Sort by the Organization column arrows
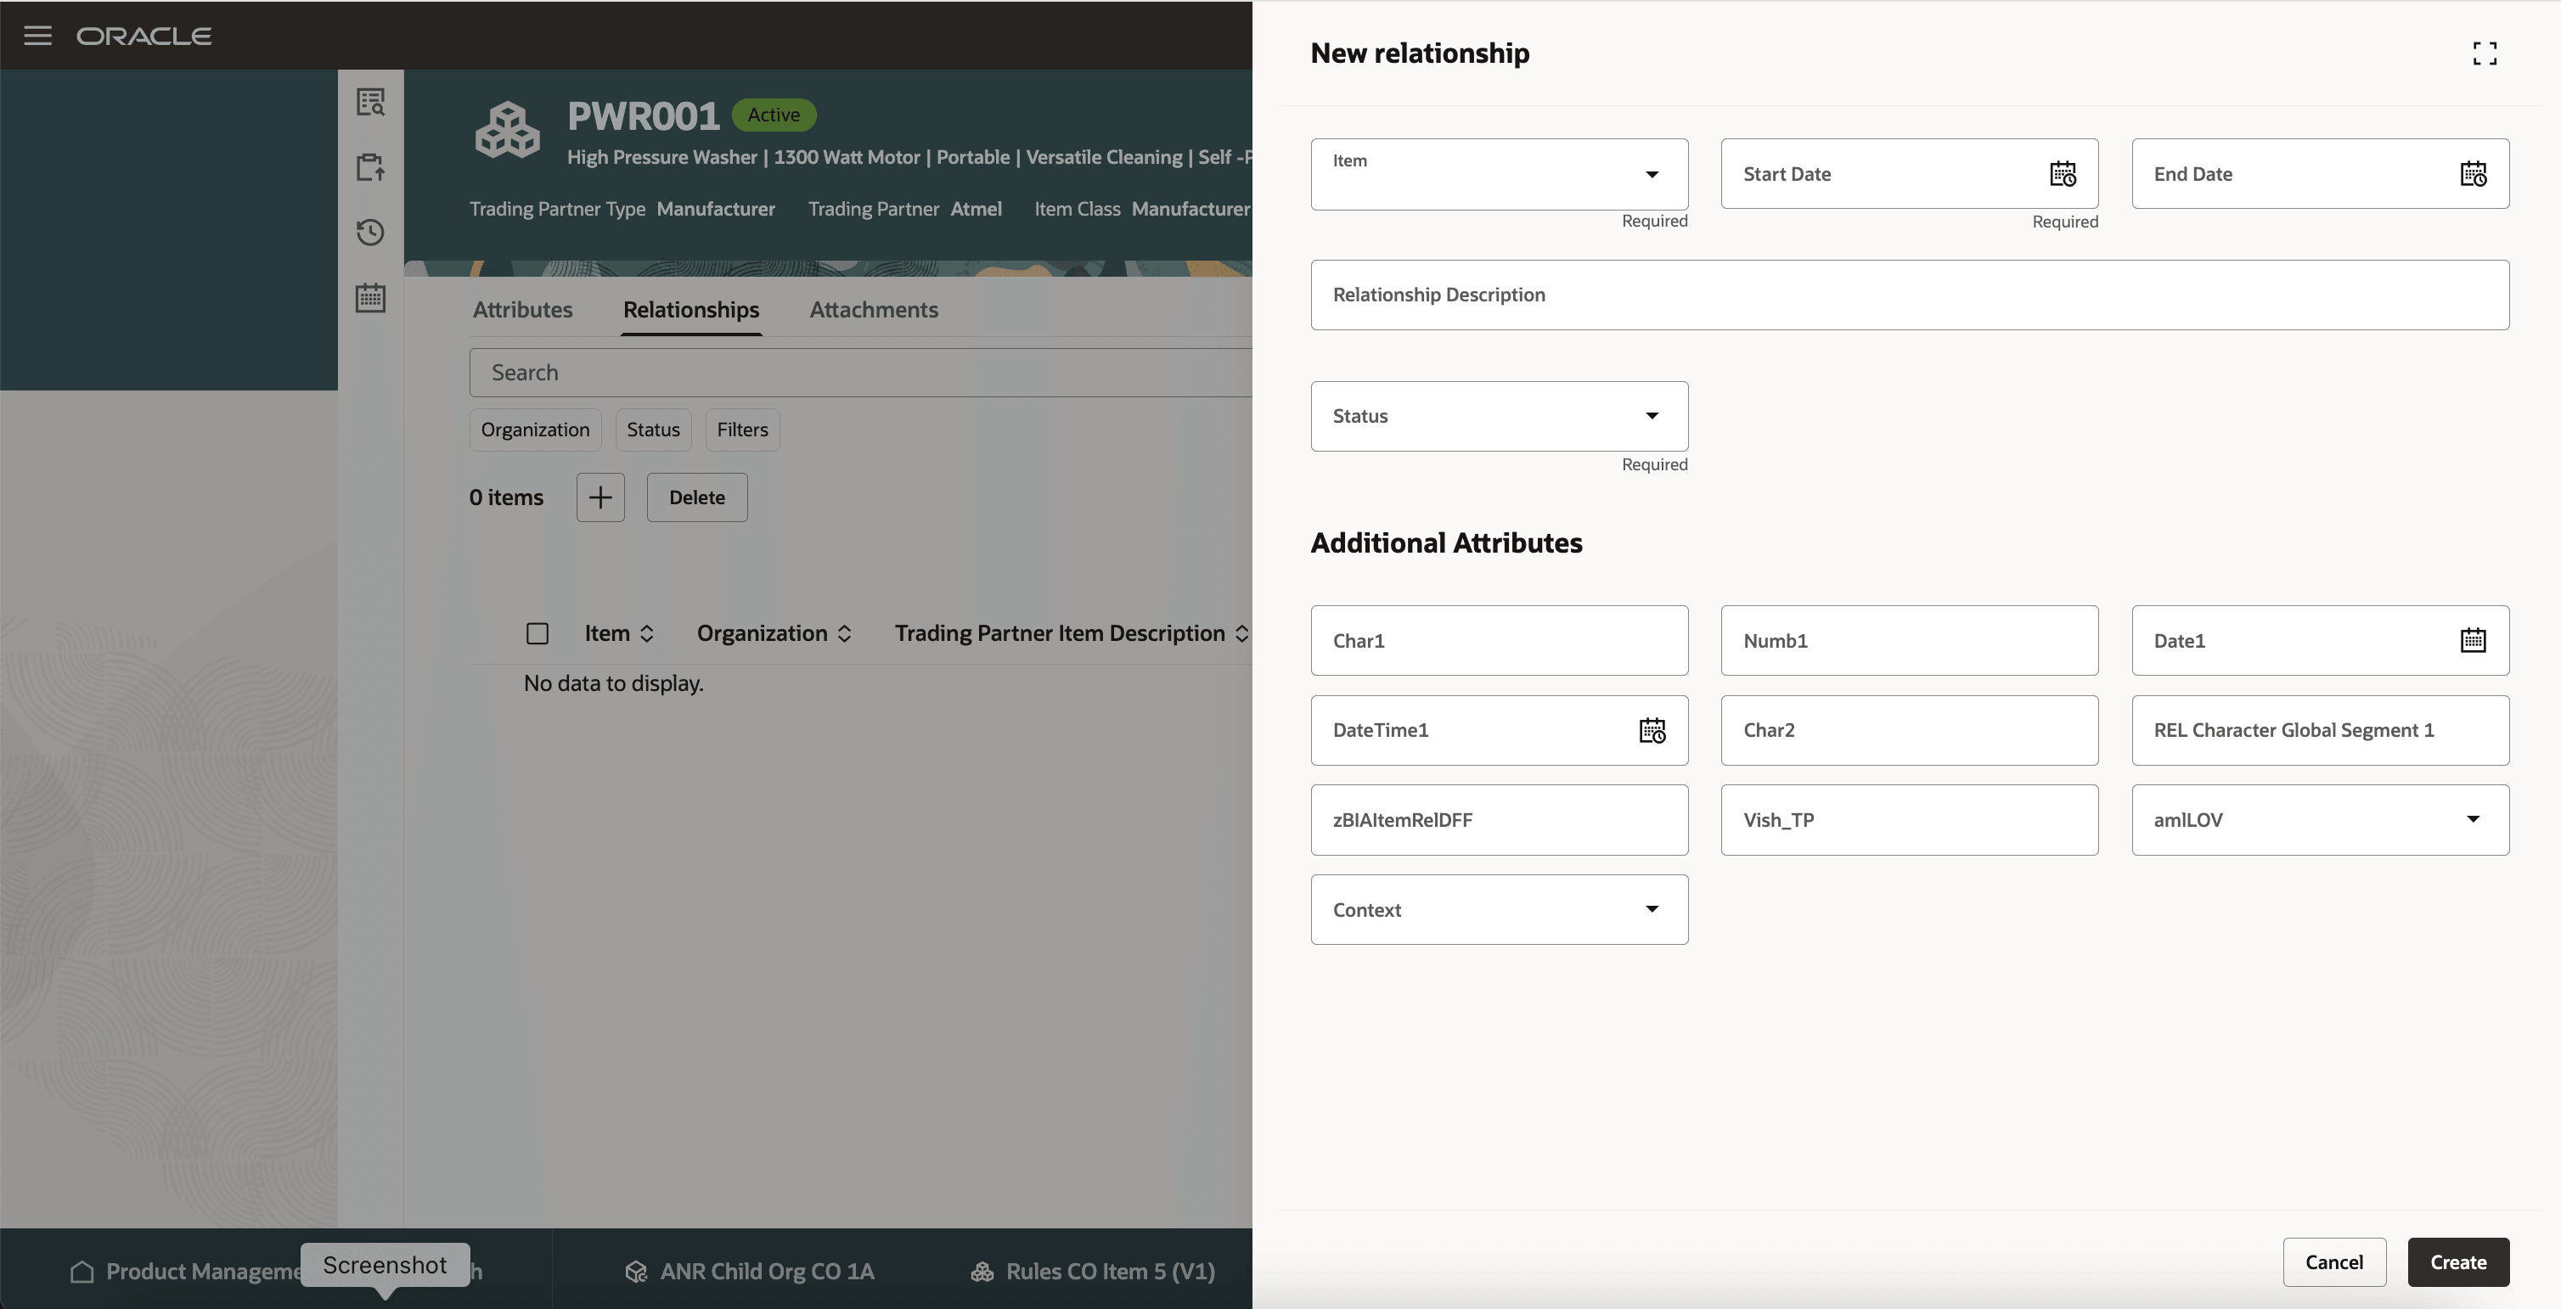This screenshot has width=2561, height=1309. 844,633
